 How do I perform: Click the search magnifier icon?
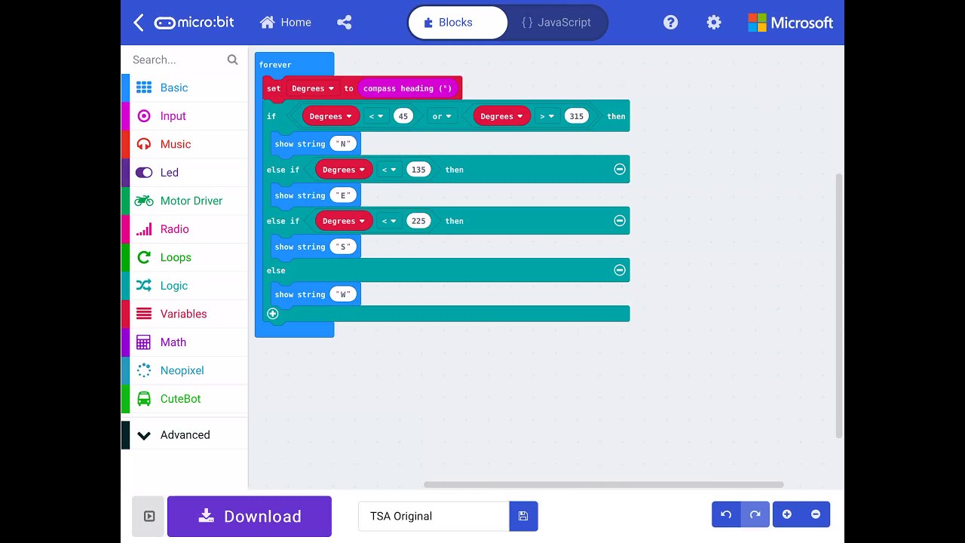coord(232,60)
